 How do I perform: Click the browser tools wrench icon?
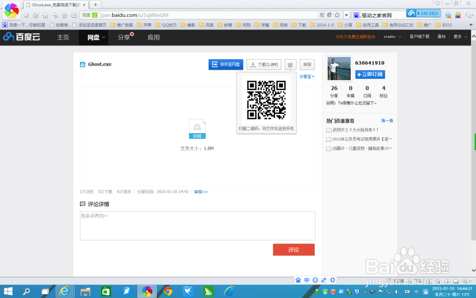tap(469, 15)
